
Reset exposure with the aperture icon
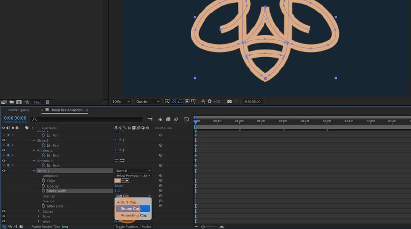click(x=210, y=101)
